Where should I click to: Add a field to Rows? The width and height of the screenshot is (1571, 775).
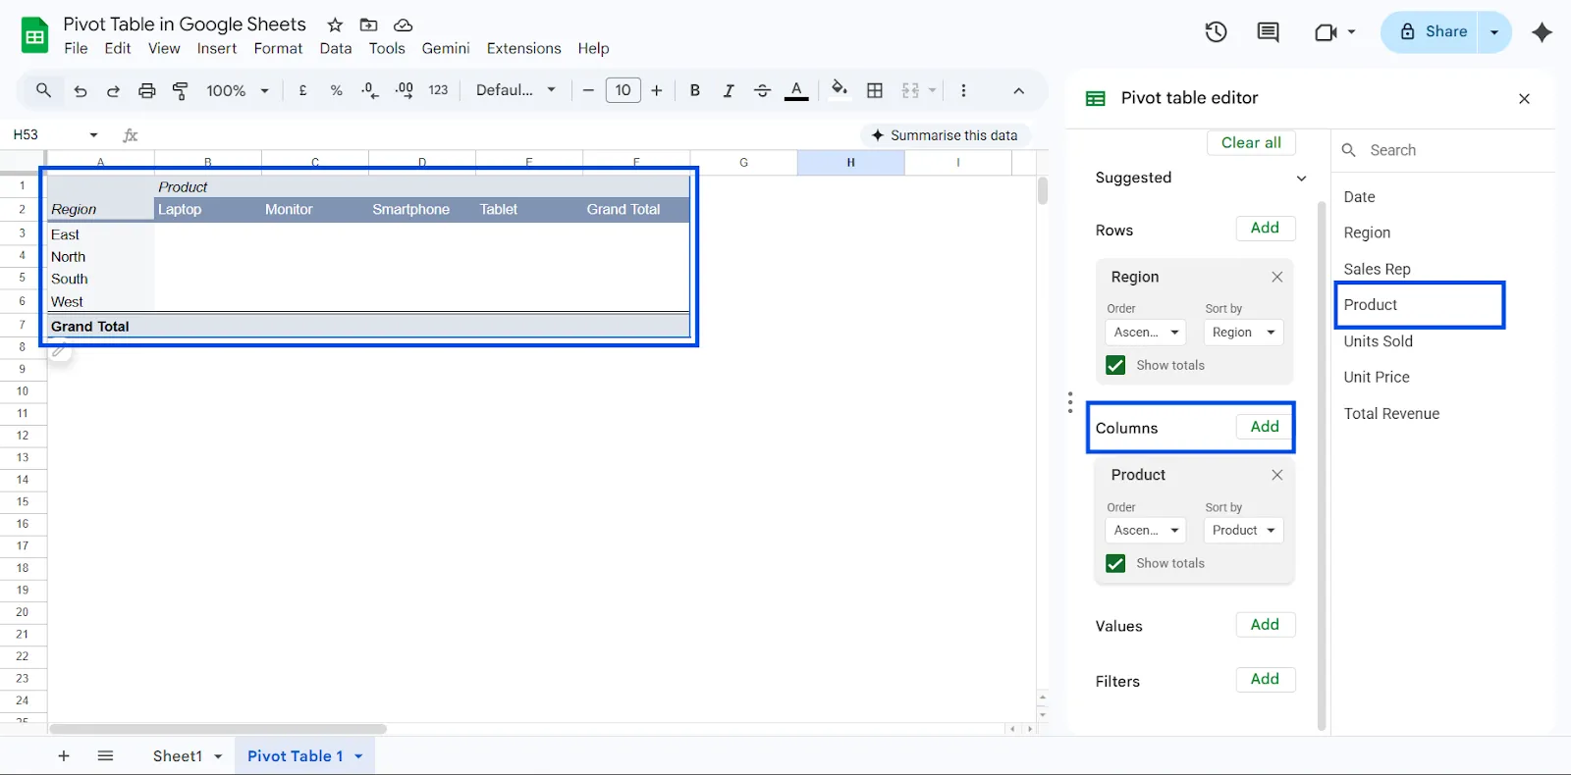pos(1265,229)
